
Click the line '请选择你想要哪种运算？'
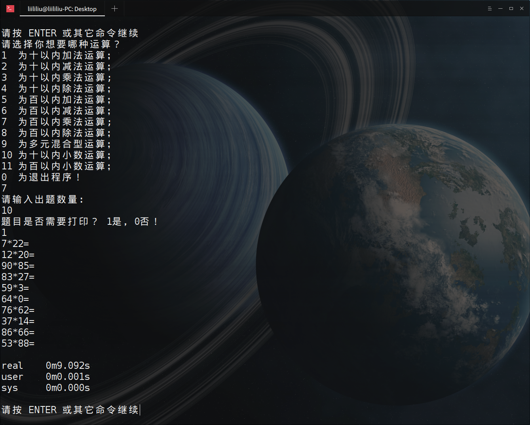click(x=61, y=44)
